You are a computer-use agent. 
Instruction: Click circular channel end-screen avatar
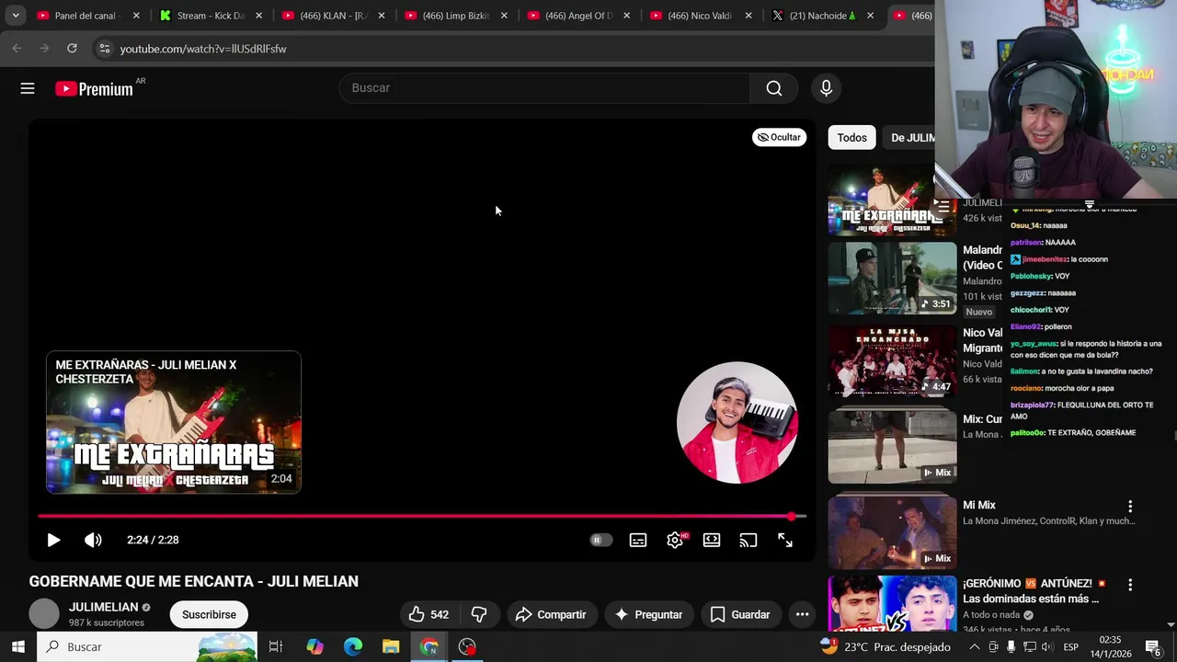[x=737, y=422]
